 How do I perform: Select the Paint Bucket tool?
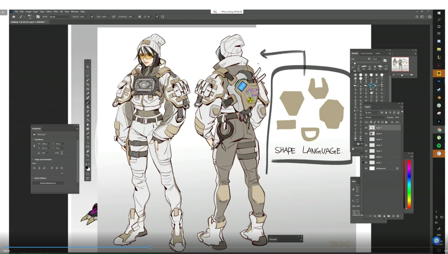coord(88,120)
